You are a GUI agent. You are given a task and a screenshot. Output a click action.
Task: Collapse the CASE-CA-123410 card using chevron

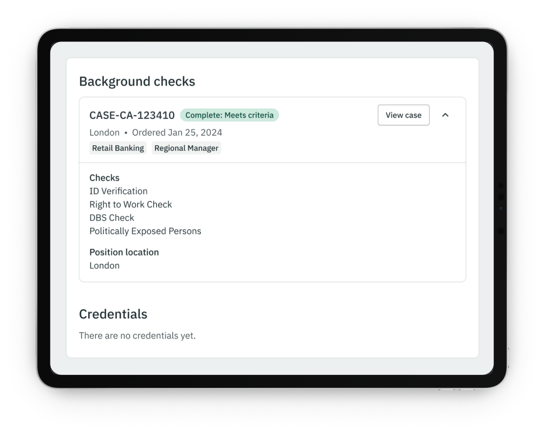click(445, 115)
